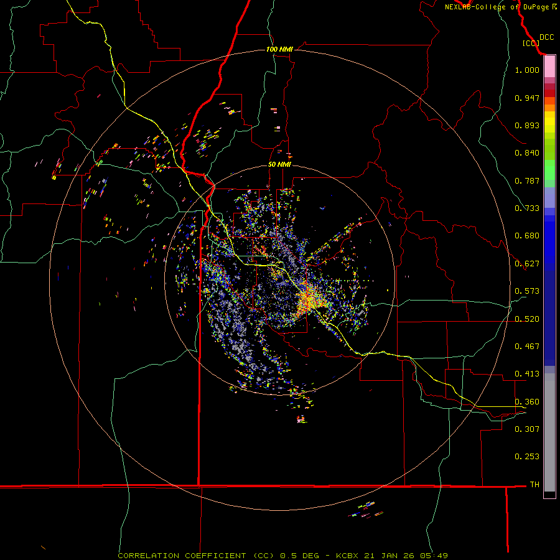Click the 0.307 scale value
Image resolution: width=560 pixels, height=560 pixels.
pyautogui.click(x=527, y=429)
